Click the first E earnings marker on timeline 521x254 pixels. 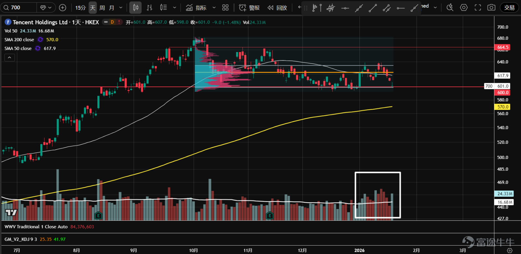[x=98, y=215]
